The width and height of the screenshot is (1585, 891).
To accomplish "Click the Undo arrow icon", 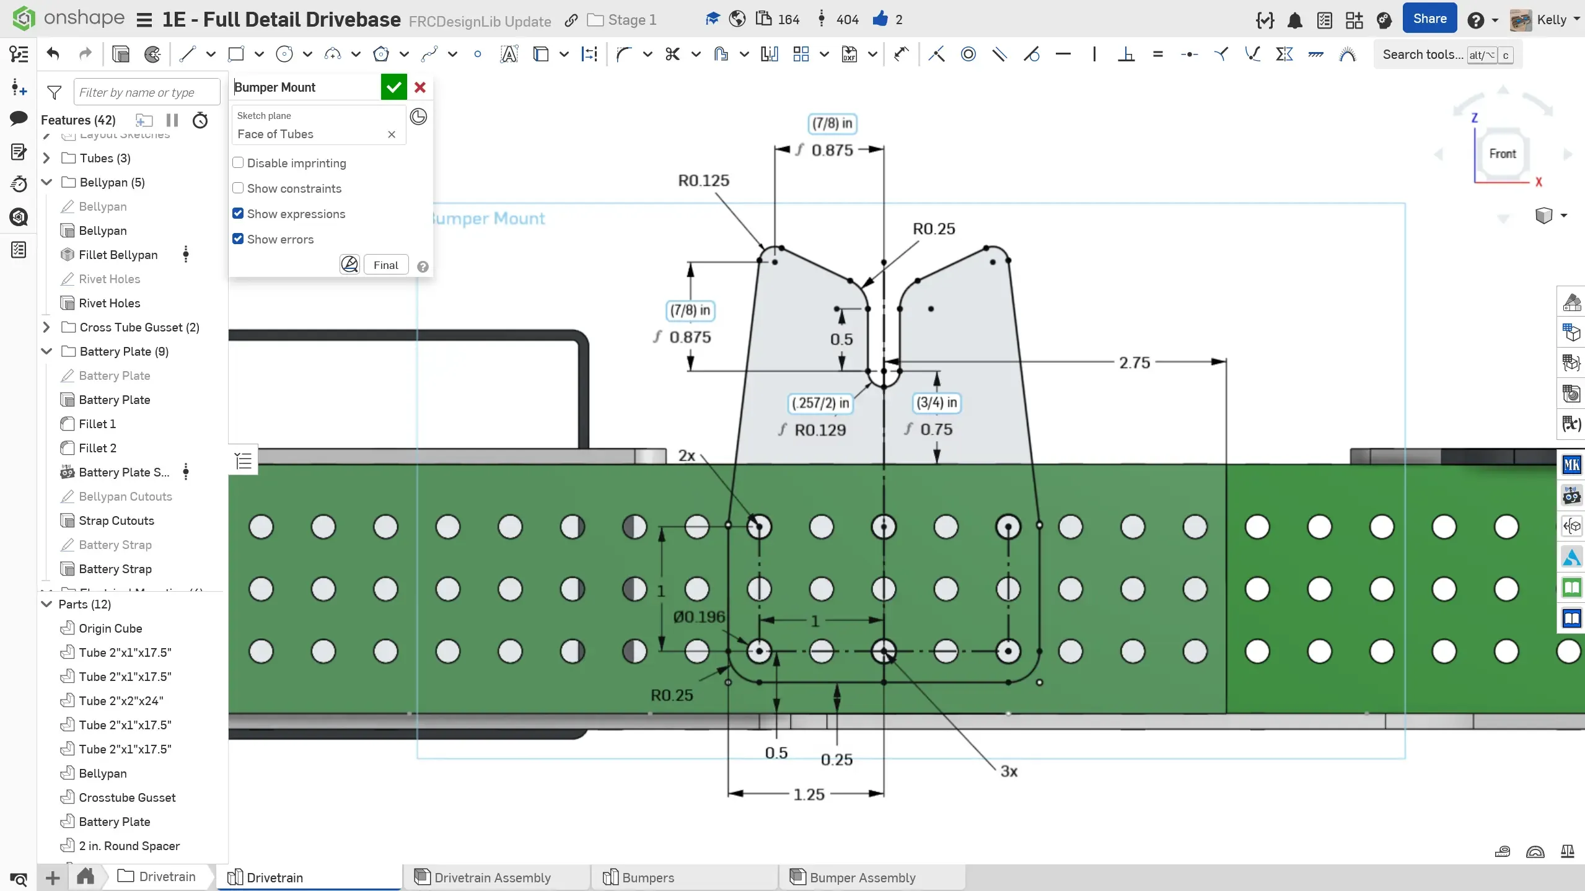I will tap(53, 55).
